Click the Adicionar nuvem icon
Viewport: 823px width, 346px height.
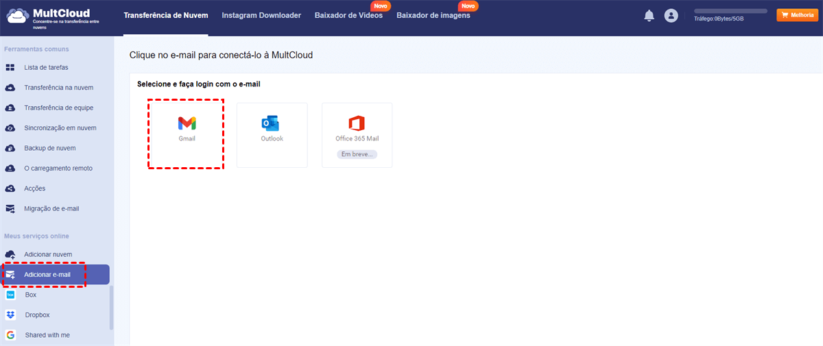pyautogui.click(x=10, y=255)
